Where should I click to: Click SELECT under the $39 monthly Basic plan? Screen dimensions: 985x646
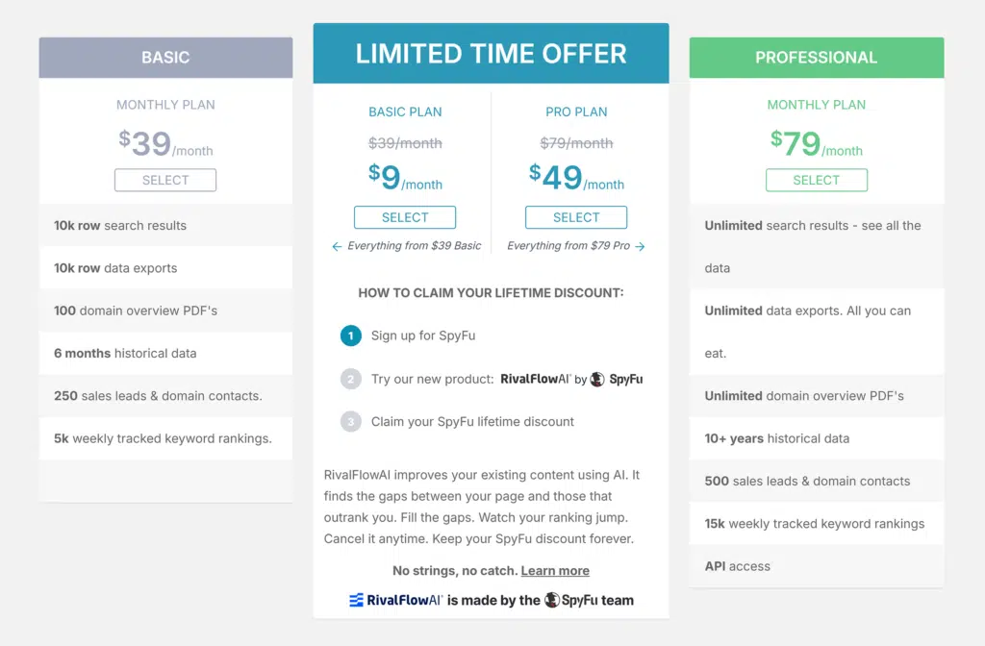tap(164, 180)
